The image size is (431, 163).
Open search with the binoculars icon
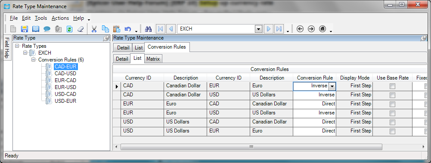coord(149,29)
